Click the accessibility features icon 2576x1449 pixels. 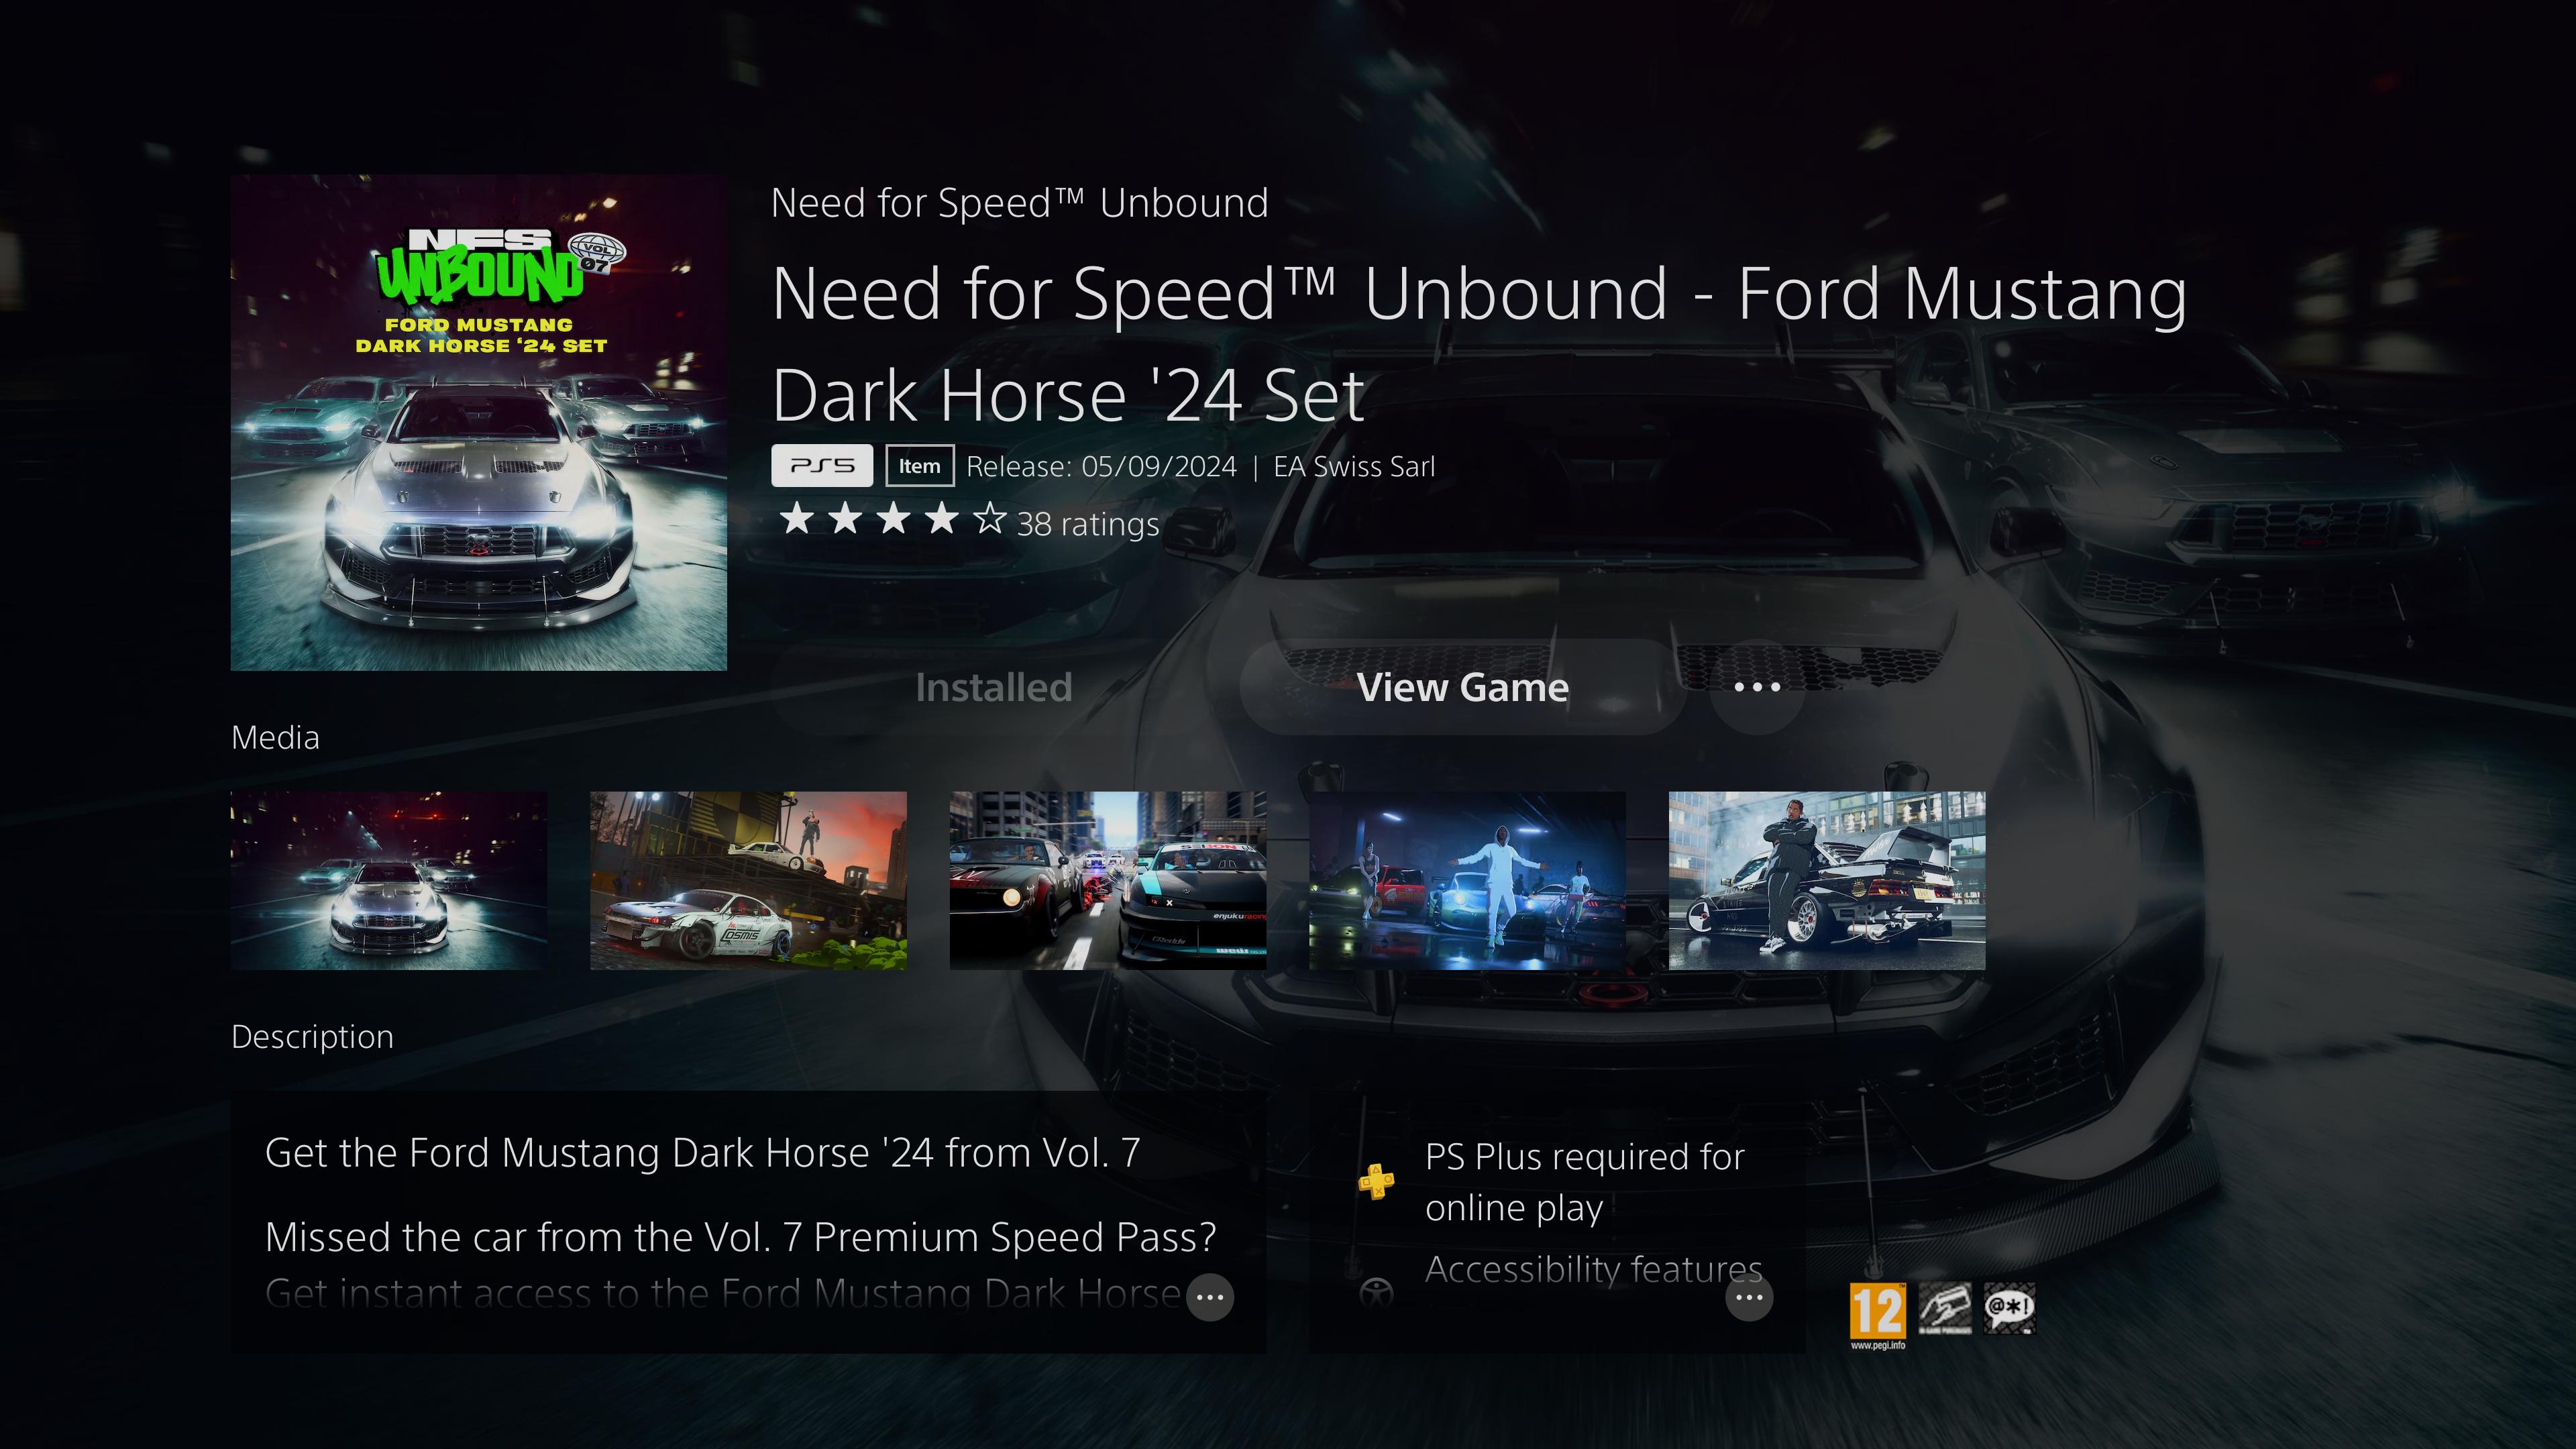click(1376, 1292)
